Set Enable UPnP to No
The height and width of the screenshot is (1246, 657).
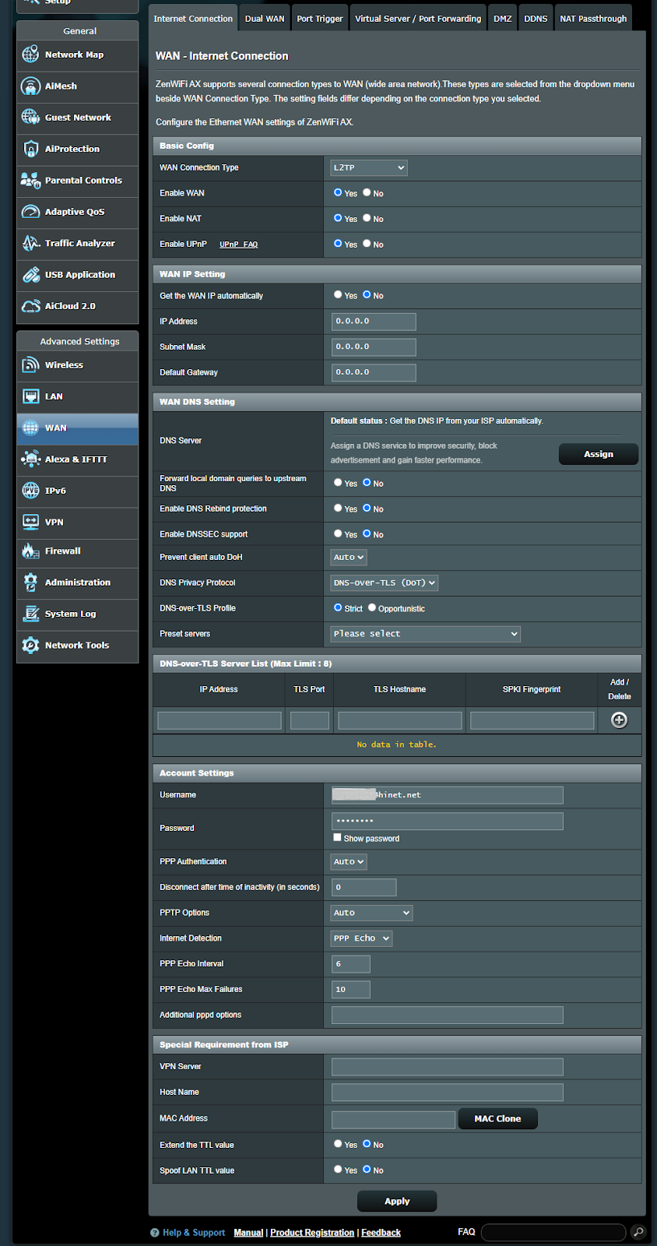tap(367, 244)
